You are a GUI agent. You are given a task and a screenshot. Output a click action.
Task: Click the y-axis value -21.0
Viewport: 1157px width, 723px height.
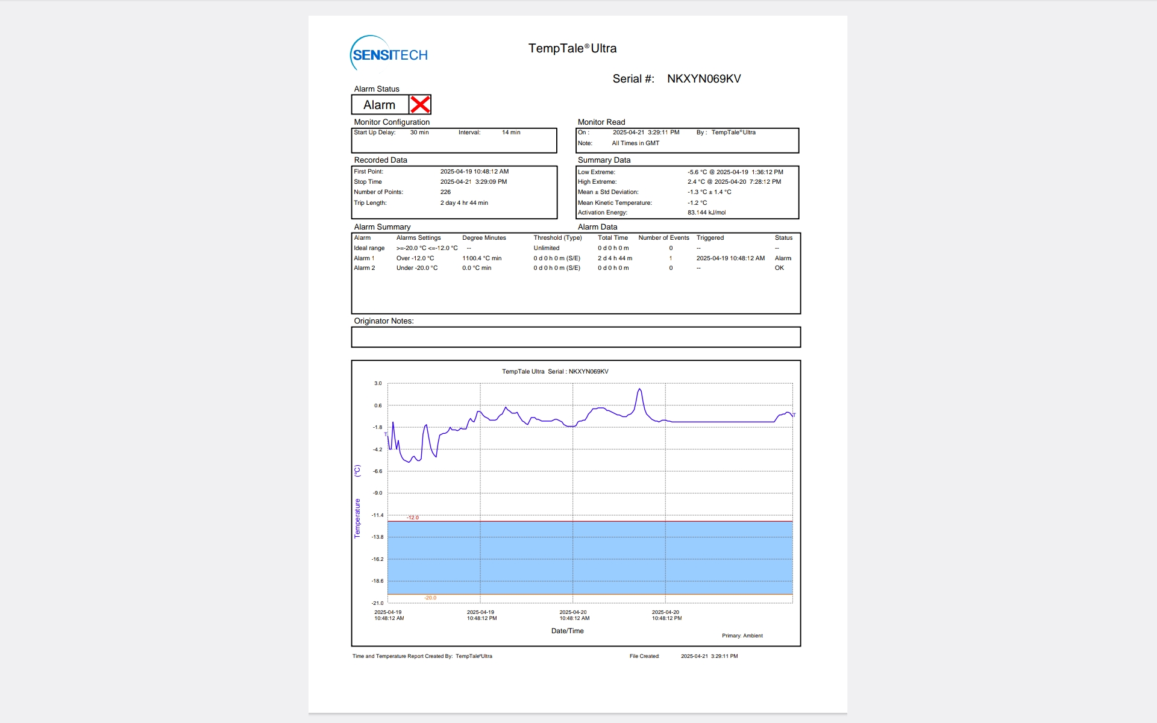coord(377,603)
